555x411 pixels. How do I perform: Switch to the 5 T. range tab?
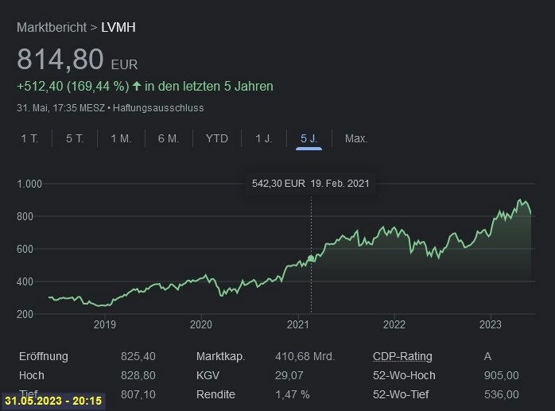(75, 138)
